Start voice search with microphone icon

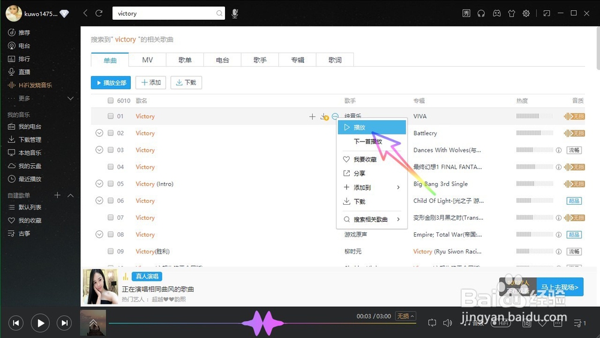235,14
